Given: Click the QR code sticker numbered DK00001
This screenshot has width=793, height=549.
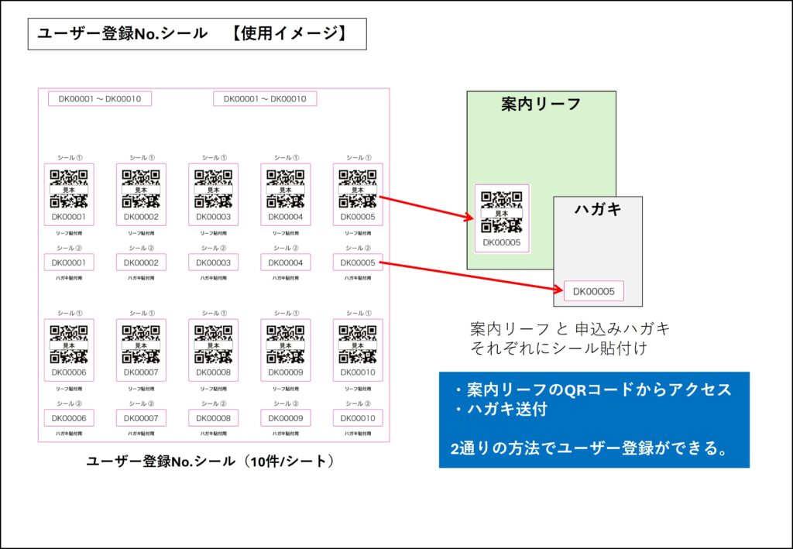Looking at the screenshot, I should 68,194.
